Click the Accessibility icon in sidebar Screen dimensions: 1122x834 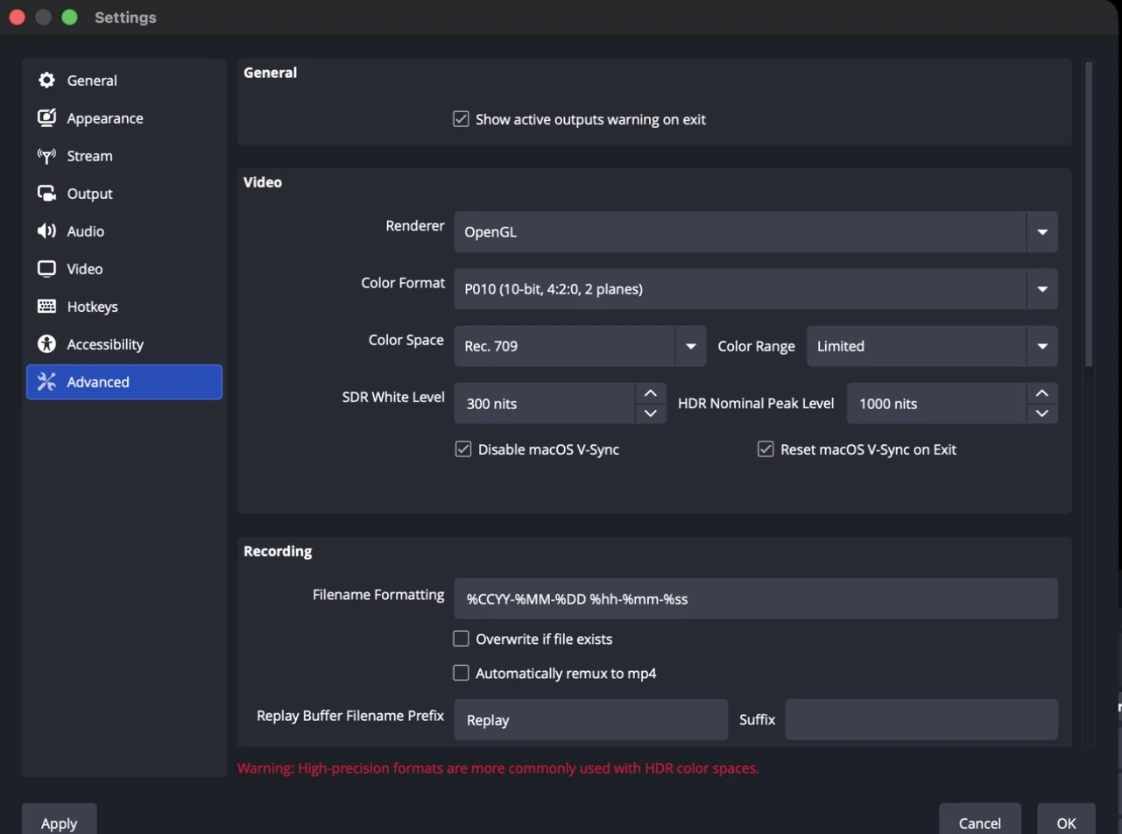pyautogui.click(x=46, y=344)
